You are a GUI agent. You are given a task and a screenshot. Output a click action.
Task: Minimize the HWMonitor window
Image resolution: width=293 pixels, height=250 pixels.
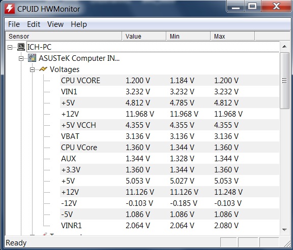[x=236, y=6]
